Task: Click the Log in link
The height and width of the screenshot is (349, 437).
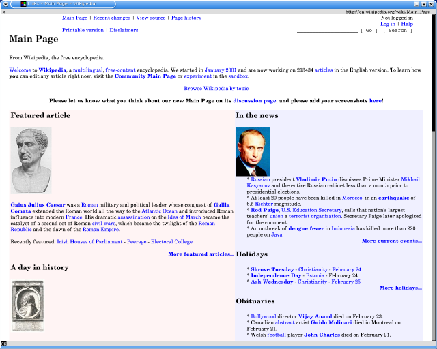Action: 387,24
